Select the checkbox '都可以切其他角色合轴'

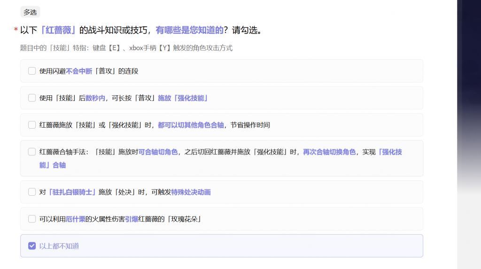tap(32, 125)
